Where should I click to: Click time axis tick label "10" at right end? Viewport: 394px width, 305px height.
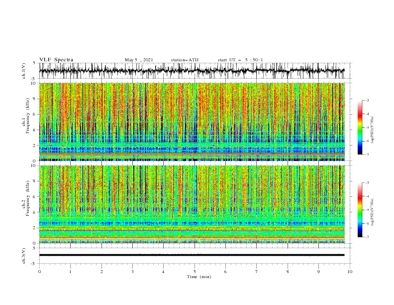tap(350, 272)
